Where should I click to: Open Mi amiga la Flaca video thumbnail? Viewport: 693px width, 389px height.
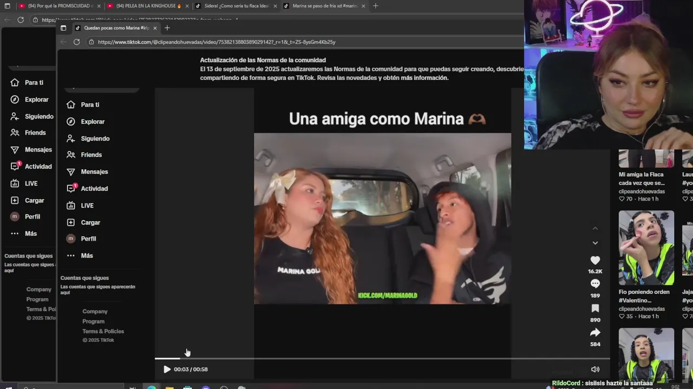(x=646, y=159)
